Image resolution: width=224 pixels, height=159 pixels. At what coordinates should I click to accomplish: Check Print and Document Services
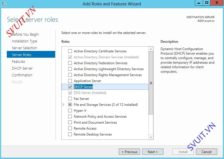(x=70, y=123)
